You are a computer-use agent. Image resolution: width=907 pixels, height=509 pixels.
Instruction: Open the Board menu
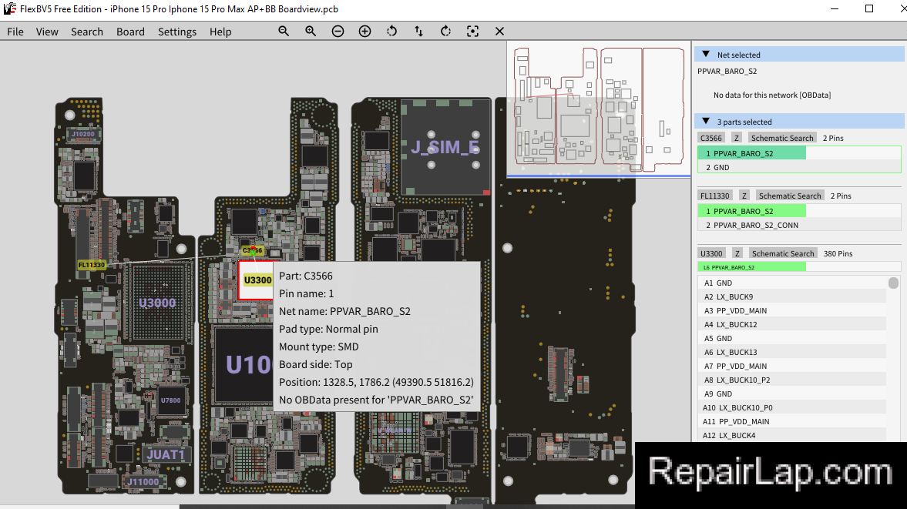tap(130, 32)
